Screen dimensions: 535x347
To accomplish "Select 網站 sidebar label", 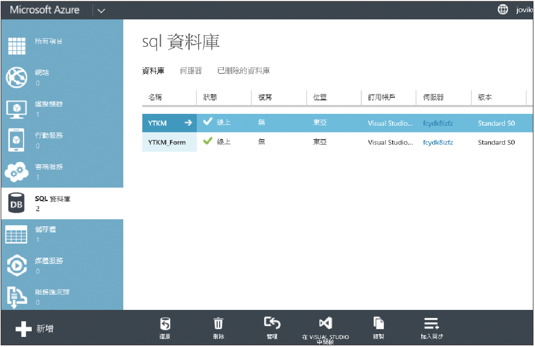I will [42, 73].
